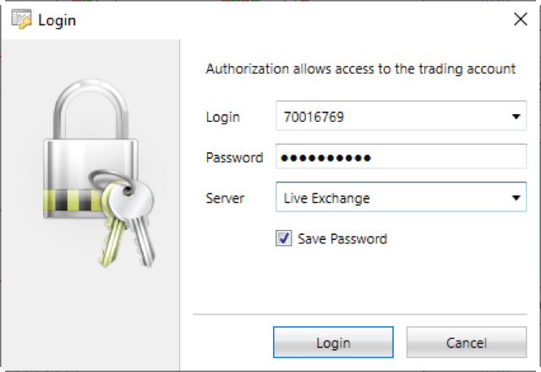Expand the Login account dropdown arrow
Screen dimensions: 541x372
point(516,117)
